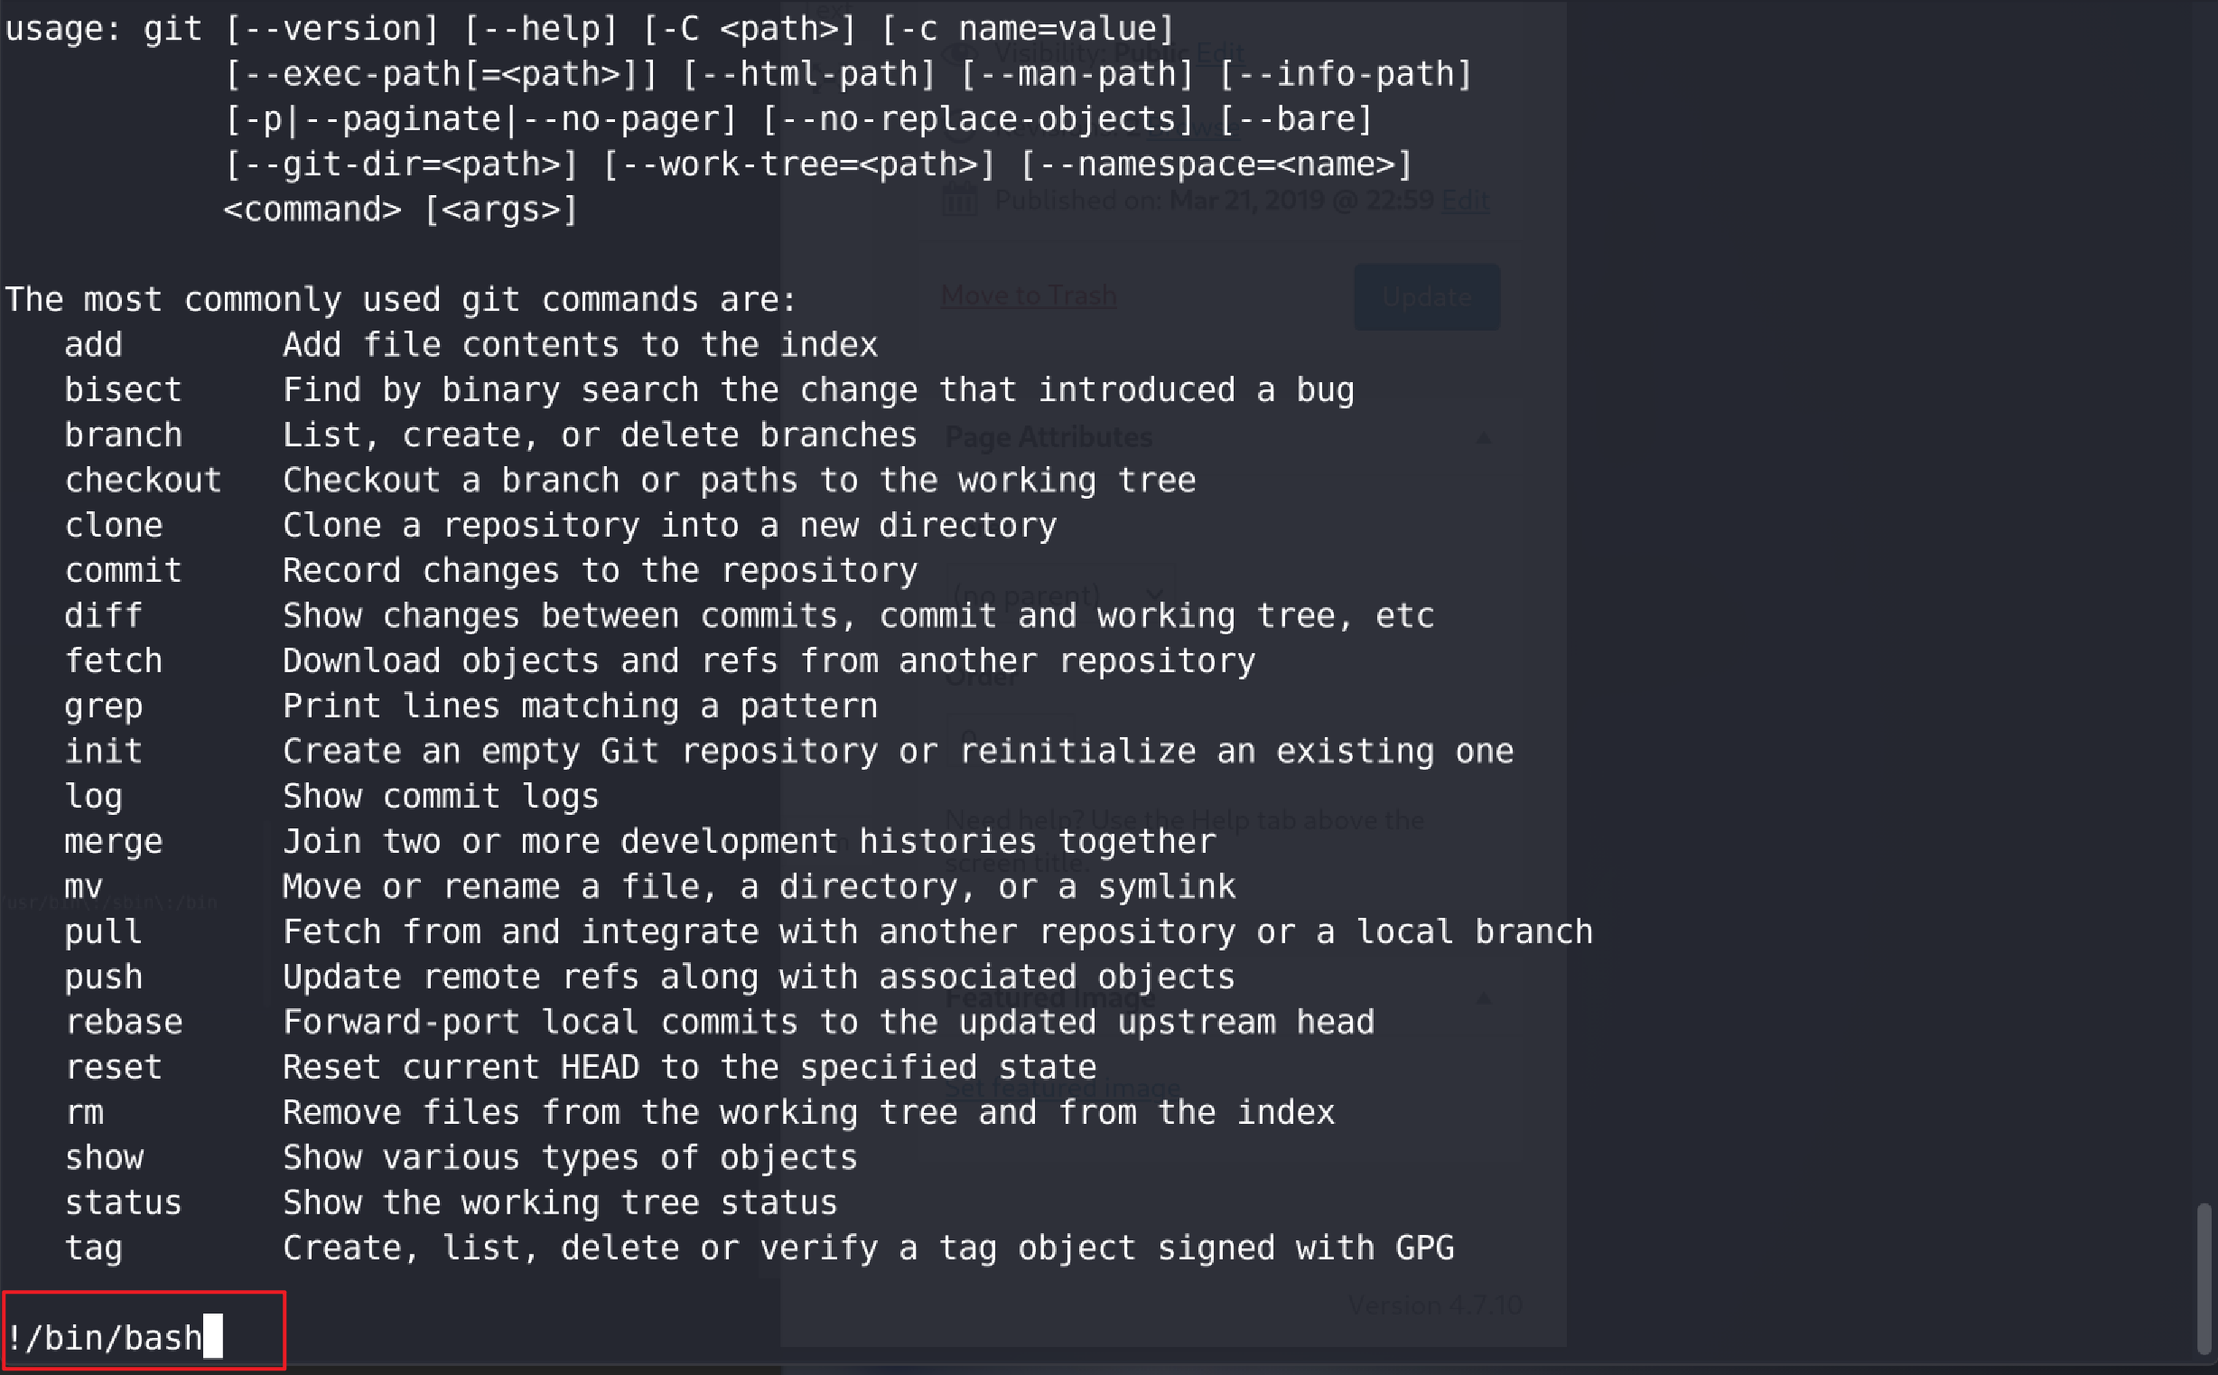2218x1375 pixels.
Task: Collapse the Featured Image panel arrow
Action: coord(1484,998)
